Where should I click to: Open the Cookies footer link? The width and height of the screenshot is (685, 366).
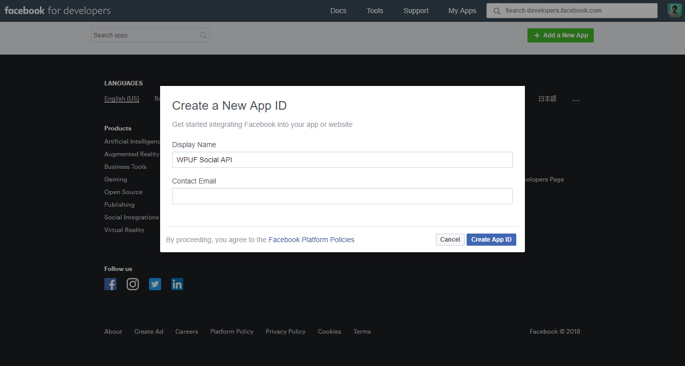click(329, 332)
